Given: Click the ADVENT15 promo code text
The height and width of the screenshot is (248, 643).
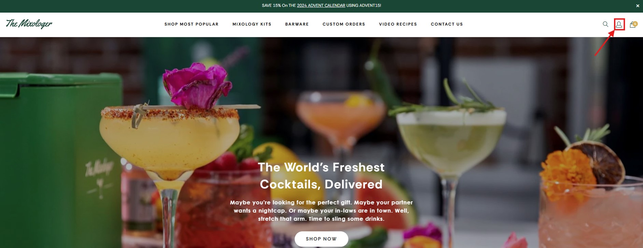Looking at the screenshot, I should pos(370,5).
